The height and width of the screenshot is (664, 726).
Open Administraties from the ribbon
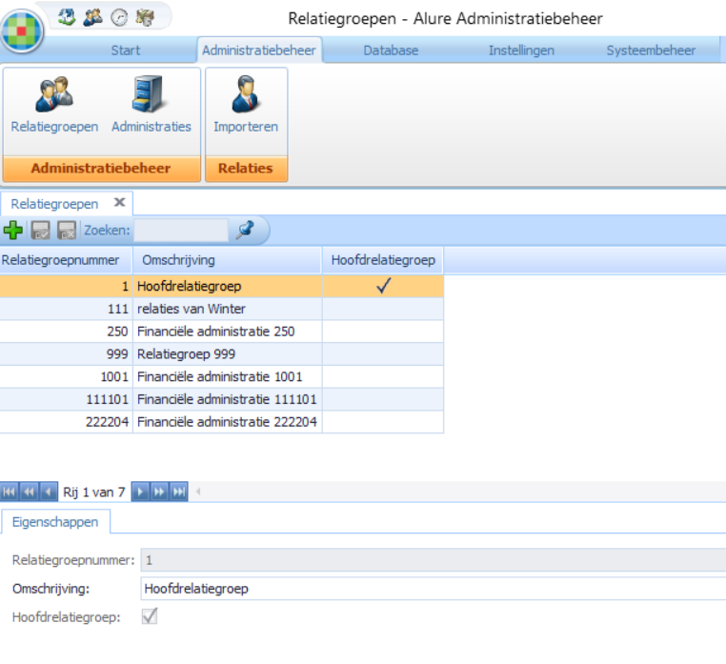coord(151,106)
